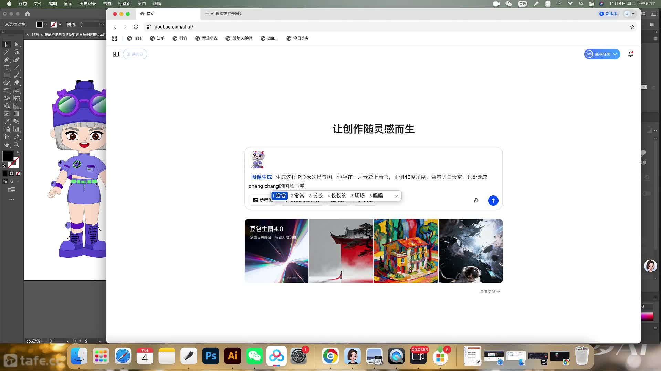Image resolution: width=661 pixels, height=371 pixels.
Task: Select the Rotate tool in Illustrator
Action: point(7,91)
